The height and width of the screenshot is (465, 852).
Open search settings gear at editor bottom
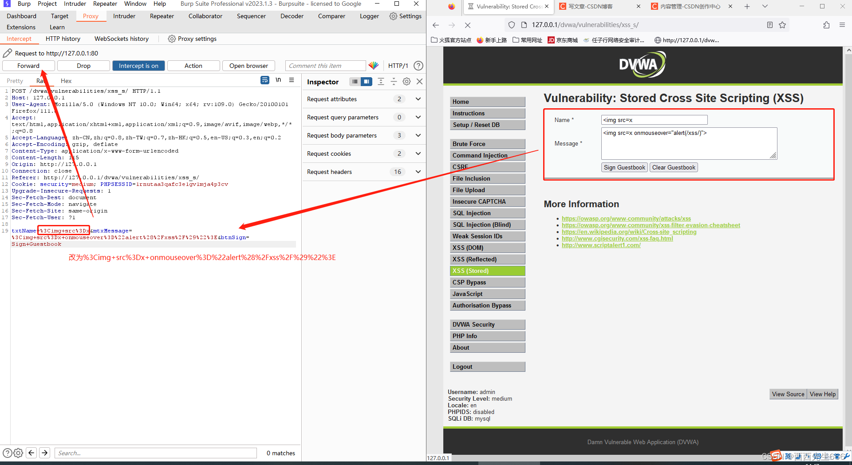click(18, 453)
